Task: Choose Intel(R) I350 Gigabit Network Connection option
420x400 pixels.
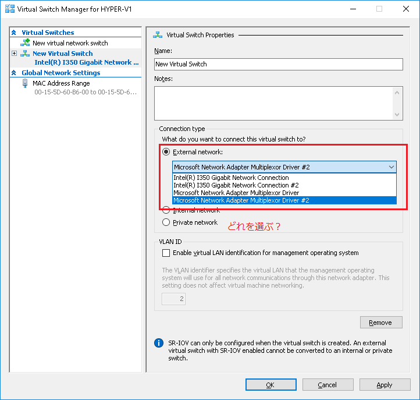Action: pyautogui.click(x=284, y=178)
